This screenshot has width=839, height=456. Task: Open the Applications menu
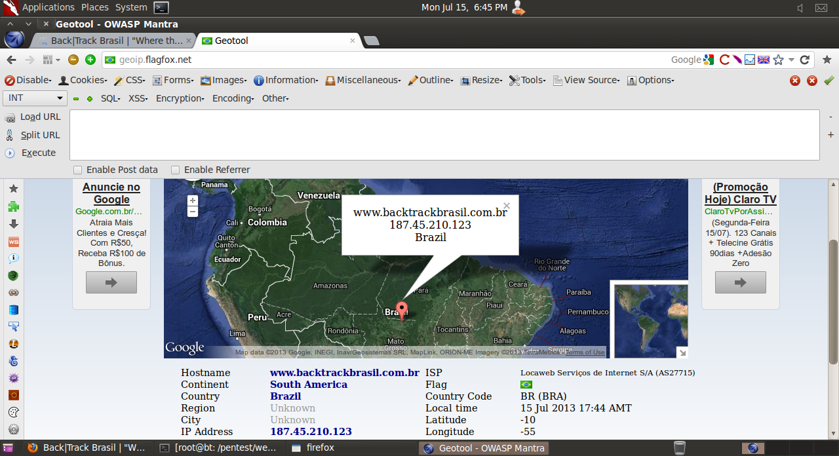[49, 7]
